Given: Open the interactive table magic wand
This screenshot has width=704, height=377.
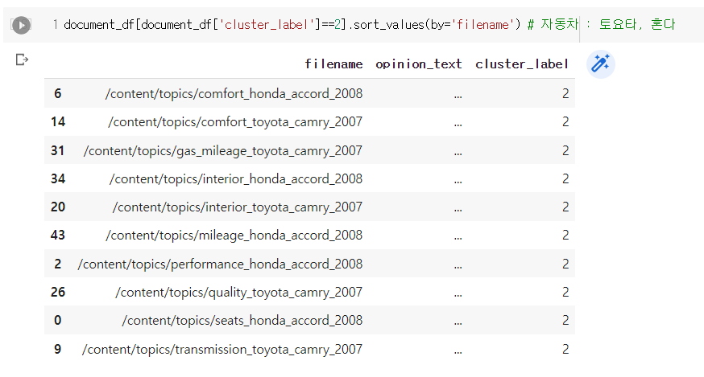Looking at the screenshot, I should pyautogui.click(x=600, y=64).
